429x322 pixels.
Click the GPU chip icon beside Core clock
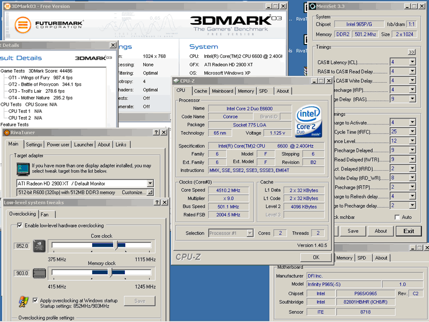tap(39, 246)
